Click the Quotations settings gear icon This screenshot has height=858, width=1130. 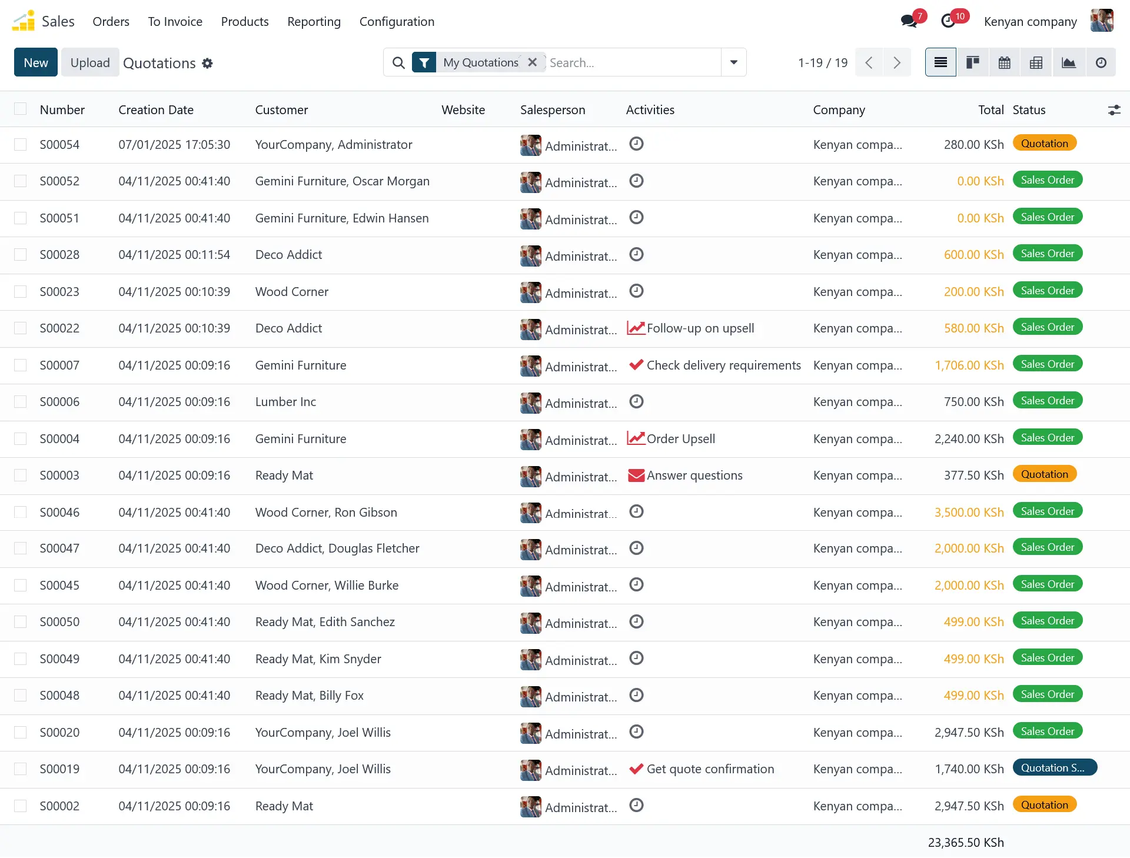point(207,63)
